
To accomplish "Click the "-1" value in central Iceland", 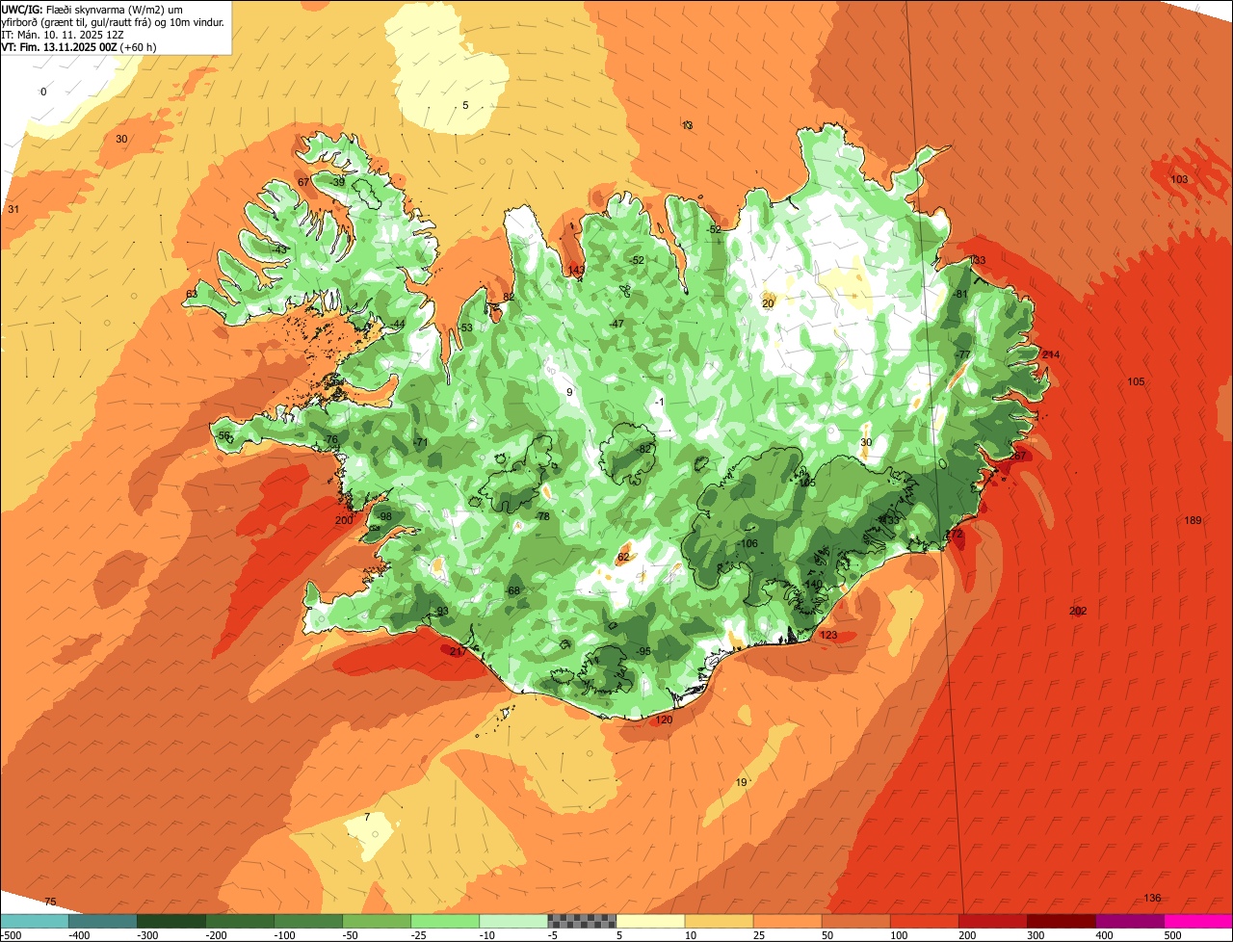I will pyautogui.click(x=660, y=402).
